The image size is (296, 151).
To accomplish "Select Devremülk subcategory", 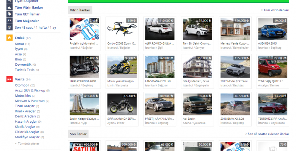I will coord(24,65).
